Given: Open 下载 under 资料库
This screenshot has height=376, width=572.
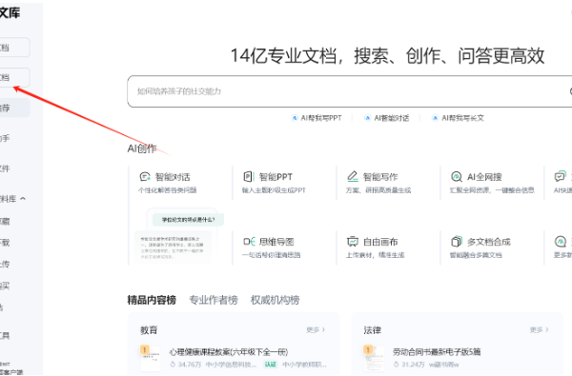Looking at the screenshot, I should 5,243.
